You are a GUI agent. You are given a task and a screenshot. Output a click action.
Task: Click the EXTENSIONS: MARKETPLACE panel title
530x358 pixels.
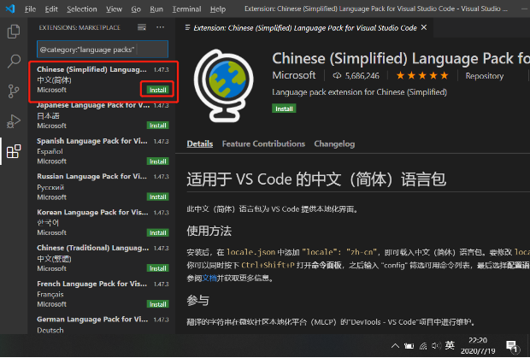point(79,27)
